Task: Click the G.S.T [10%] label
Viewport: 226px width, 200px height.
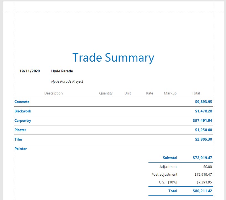Action: [x=168, y=182]
